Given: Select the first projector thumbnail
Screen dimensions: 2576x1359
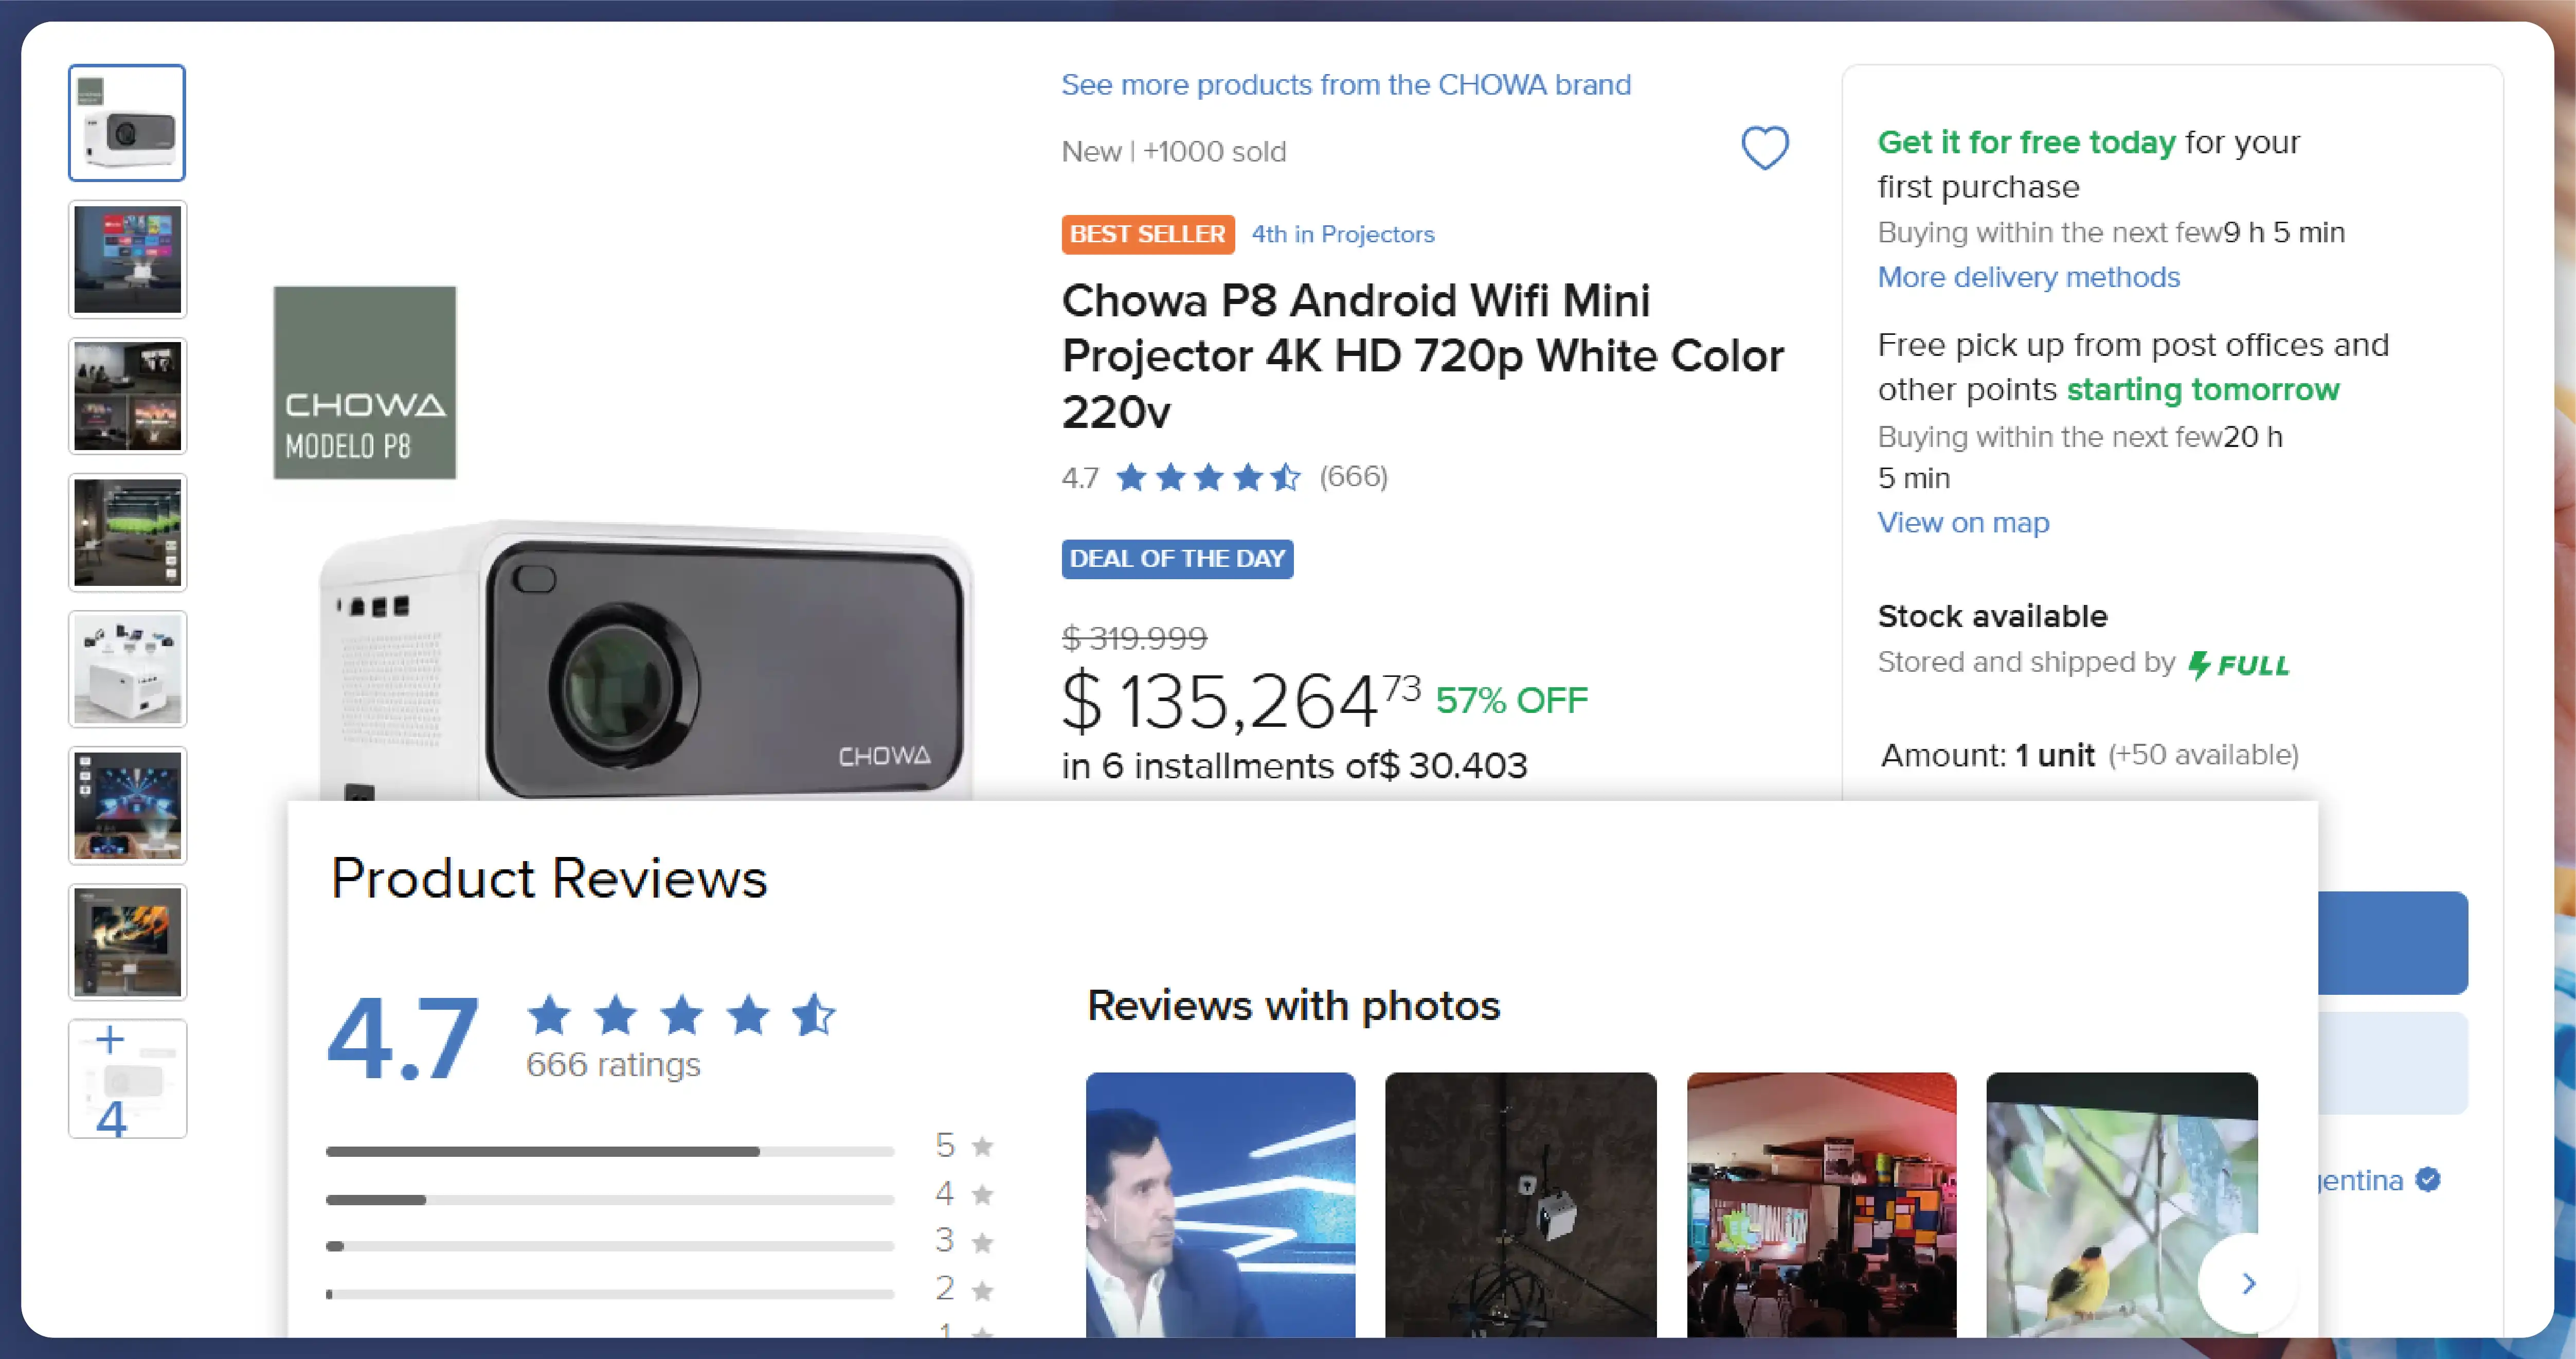Looking at the screenshot, I should [x=127, y=123].
